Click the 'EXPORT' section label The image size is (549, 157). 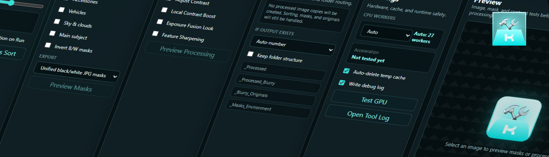48,57
